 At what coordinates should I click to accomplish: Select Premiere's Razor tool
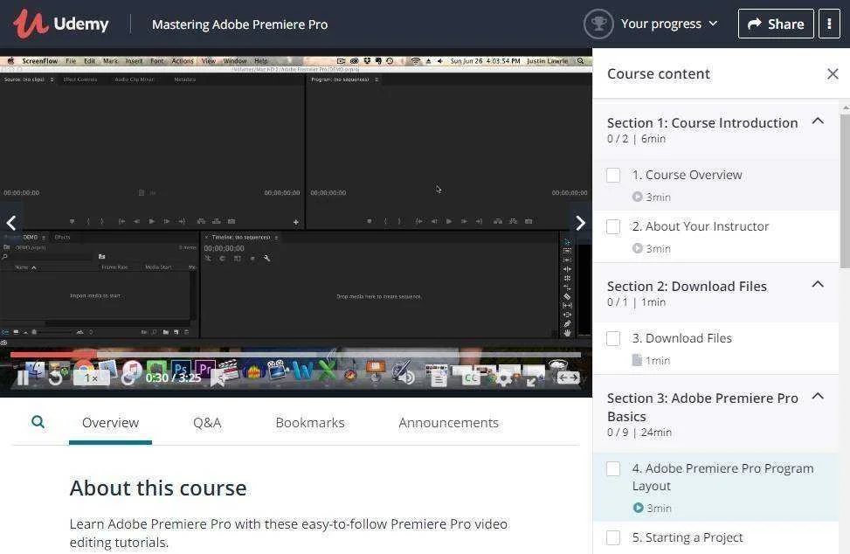[567, 296]
